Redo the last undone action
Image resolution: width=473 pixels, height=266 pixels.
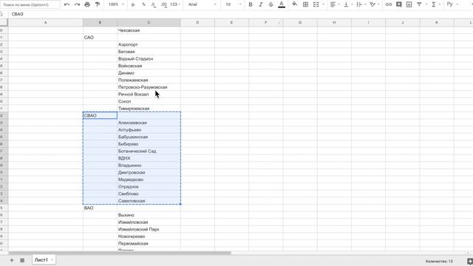tap(77, 4)
